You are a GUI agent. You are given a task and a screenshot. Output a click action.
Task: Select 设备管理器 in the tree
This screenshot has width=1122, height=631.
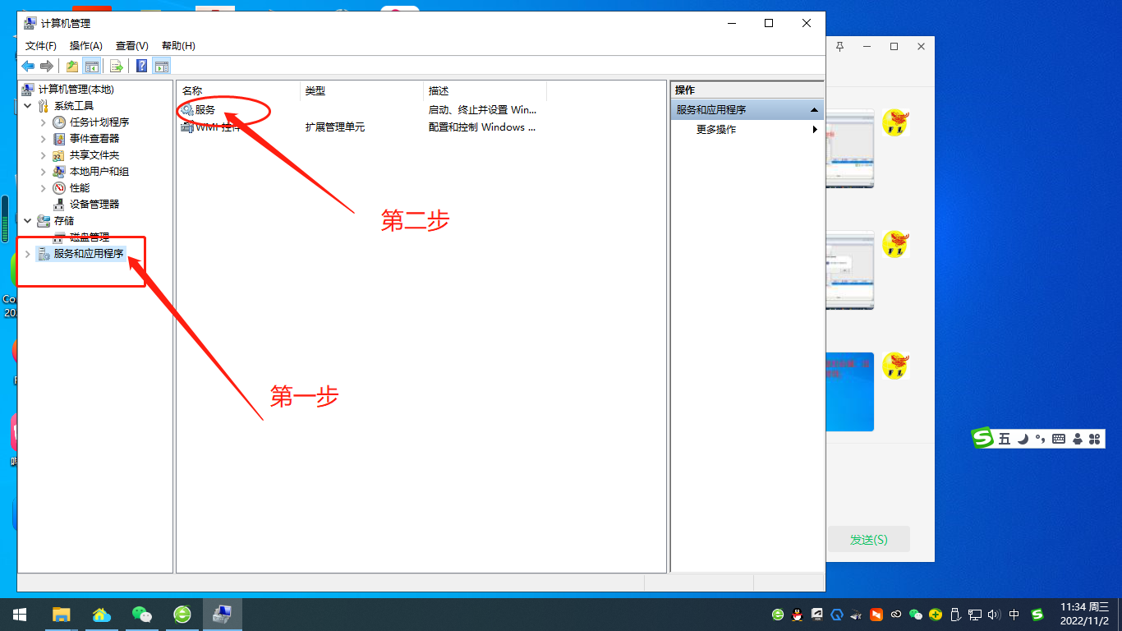click(94, 205)
